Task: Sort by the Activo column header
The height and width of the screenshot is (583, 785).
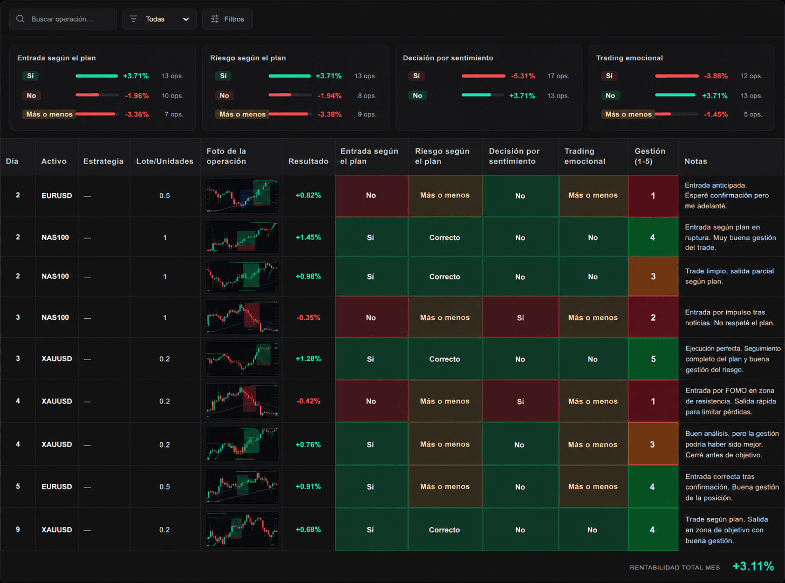Action: coord(54,161)
